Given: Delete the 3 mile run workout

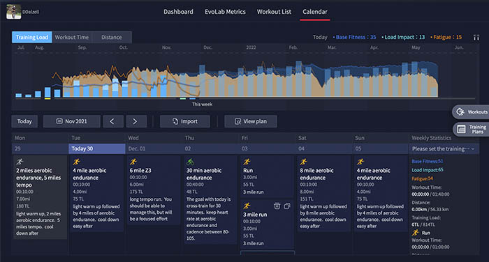Looking at the screenshot, I should tap(277, 206).
